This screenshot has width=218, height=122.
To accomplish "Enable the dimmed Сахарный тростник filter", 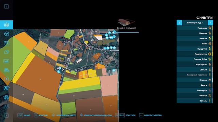I will click(x=195, y=75).
